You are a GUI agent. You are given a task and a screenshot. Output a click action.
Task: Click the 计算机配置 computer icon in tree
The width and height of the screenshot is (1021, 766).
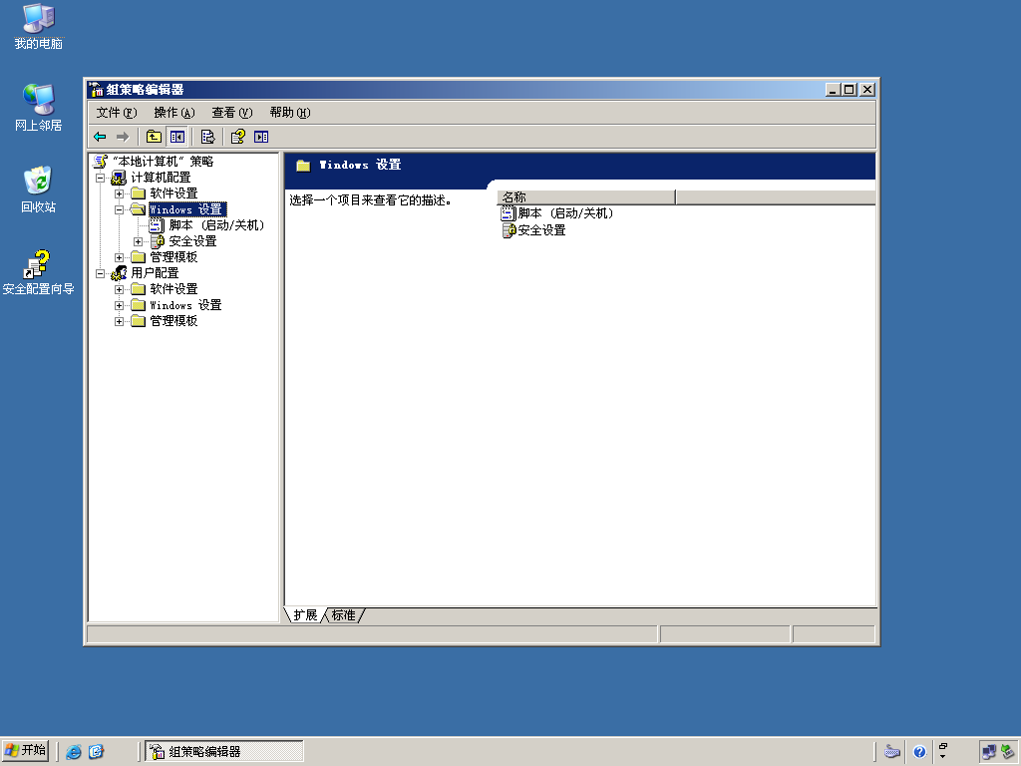119,178
